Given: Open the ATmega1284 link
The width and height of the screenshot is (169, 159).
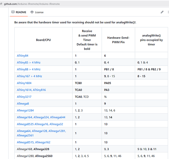Looking at the screenshot, I should coord(25,110).
